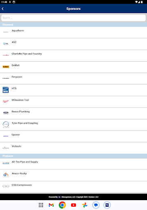This screenshot has width=147, height=210.
Task: Open the Uponor sponsor entry
Action: point(73,136)
